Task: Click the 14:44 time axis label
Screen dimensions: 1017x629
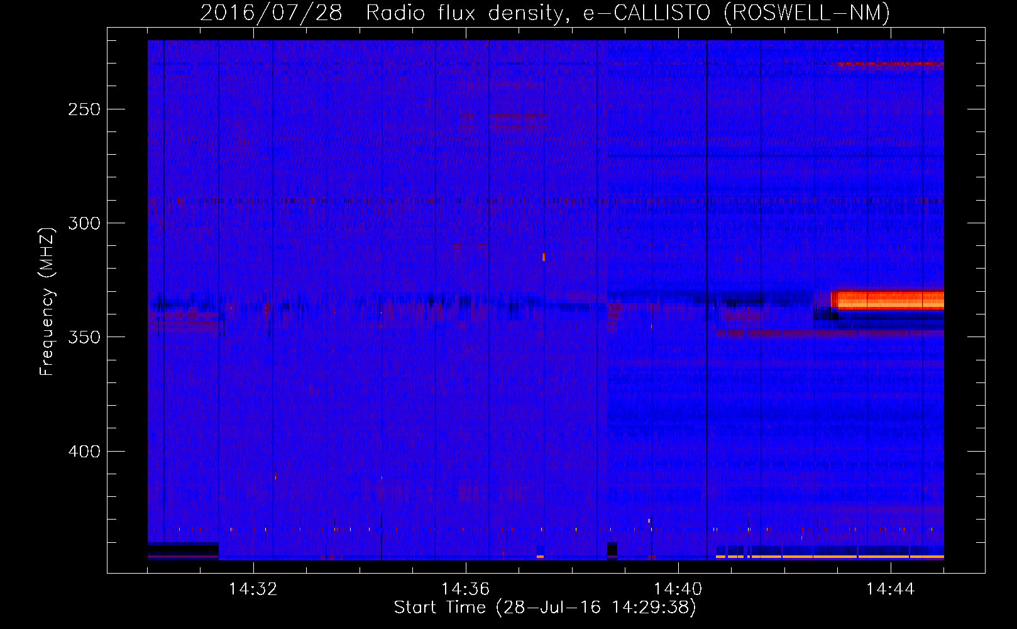Action: (890, 589)
